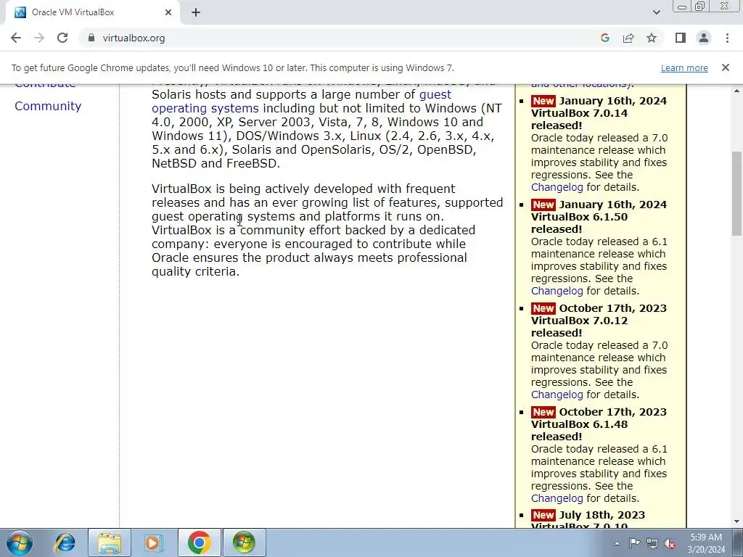Open the Community sidebar link
The height and width of the screenshot is (557, 743).
pyautogui.click(x=48, y=106)
